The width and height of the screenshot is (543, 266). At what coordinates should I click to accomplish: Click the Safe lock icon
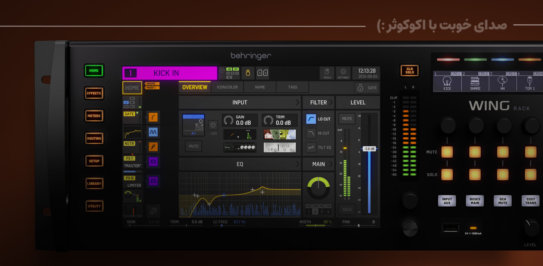(x=360, y=87)
